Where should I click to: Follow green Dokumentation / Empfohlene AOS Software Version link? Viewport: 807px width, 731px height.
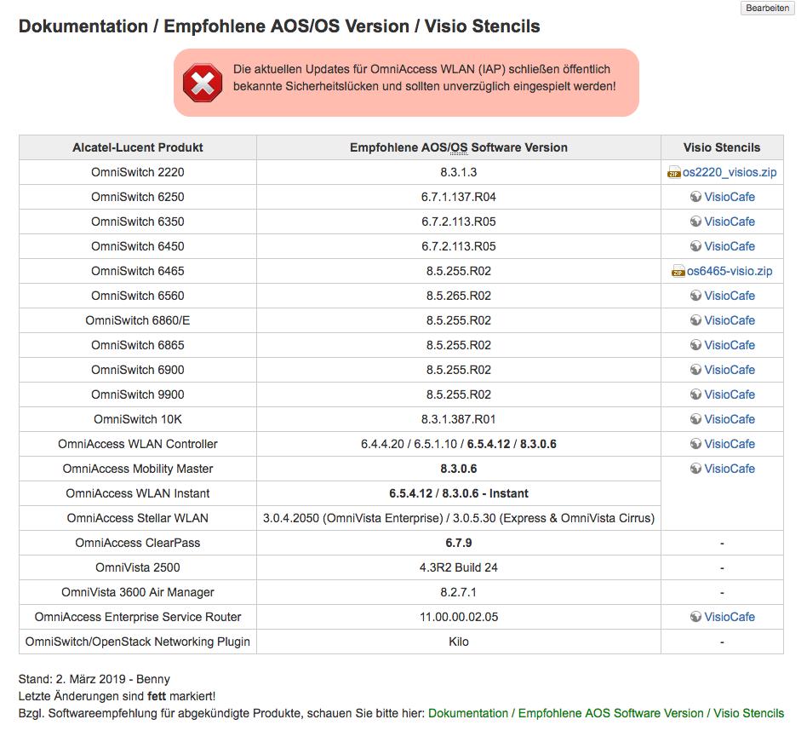click(x=606, y=713)
